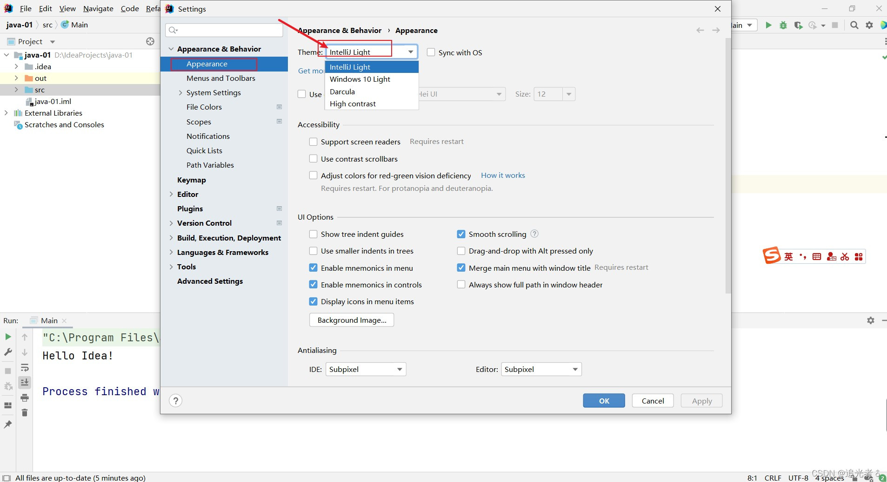The width and height of the screenshot is (887, 482).
Task: Click the green Run button in toolbar
Action: click(768, 25)
